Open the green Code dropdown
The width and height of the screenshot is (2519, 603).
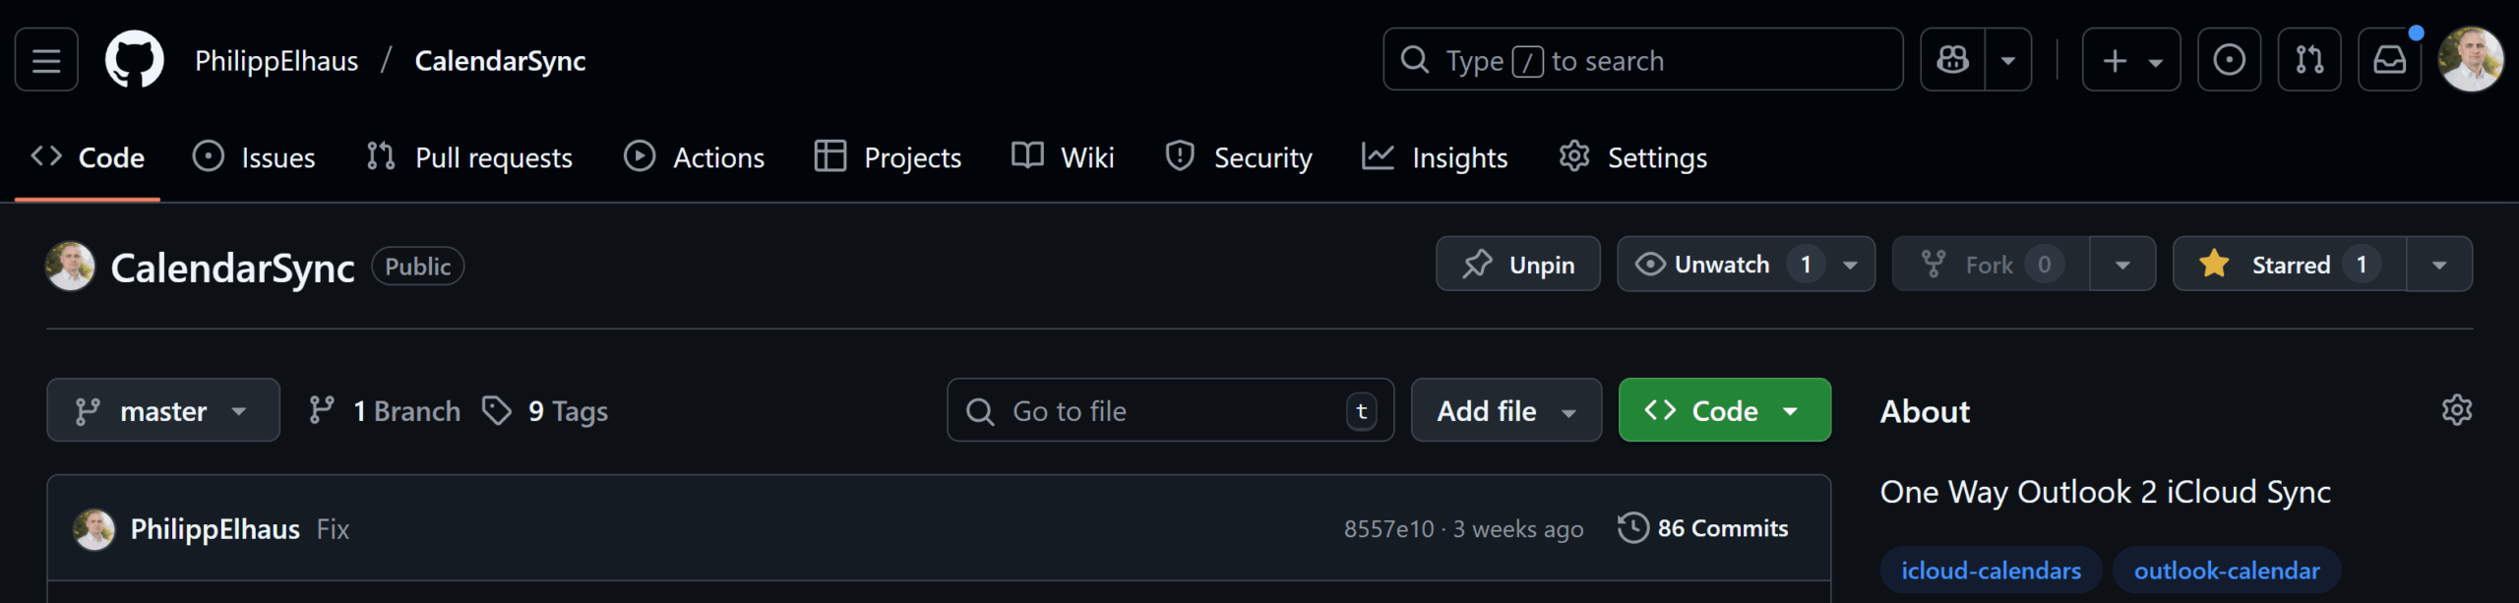(x=1724, y=410)
